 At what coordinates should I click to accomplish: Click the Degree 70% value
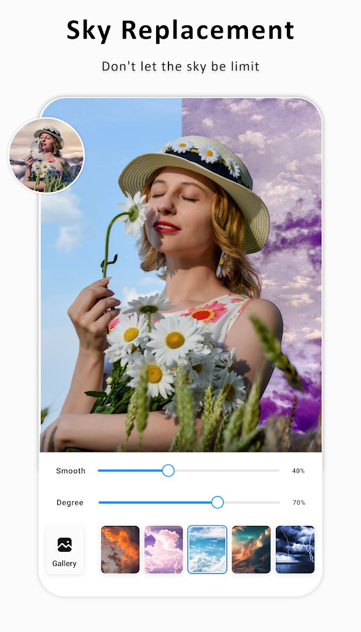[299, 502]
